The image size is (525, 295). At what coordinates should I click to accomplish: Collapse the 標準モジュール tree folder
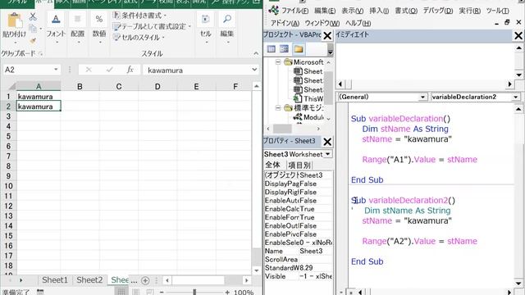click(278, 108)
